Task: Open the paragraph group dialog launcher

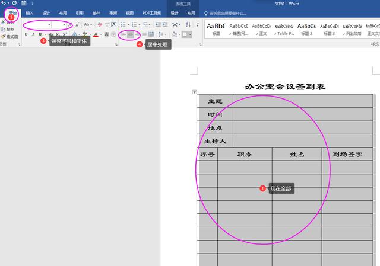Action: pyautogui.click(x=200, y=45)
